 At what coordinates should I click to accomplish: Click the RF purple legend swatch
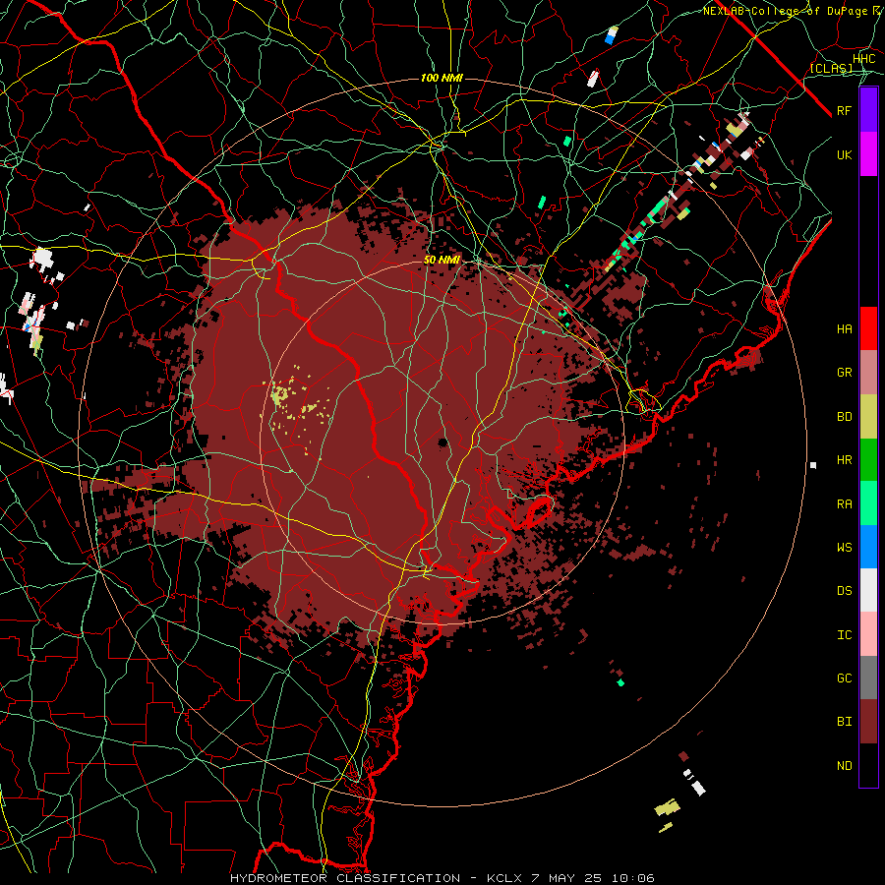click(868, 110)
